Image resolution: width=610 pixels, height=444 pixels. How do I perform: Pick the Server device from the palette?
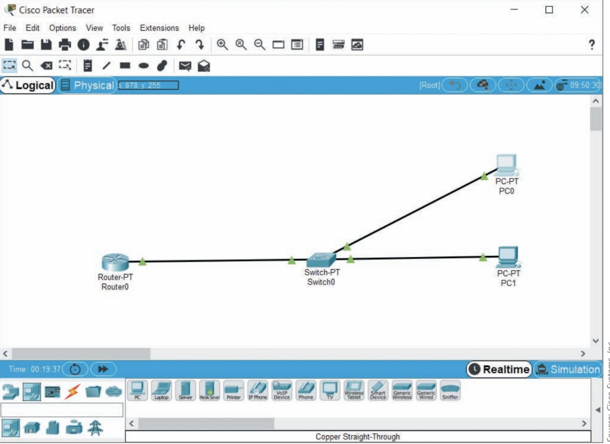click(185, 390)
